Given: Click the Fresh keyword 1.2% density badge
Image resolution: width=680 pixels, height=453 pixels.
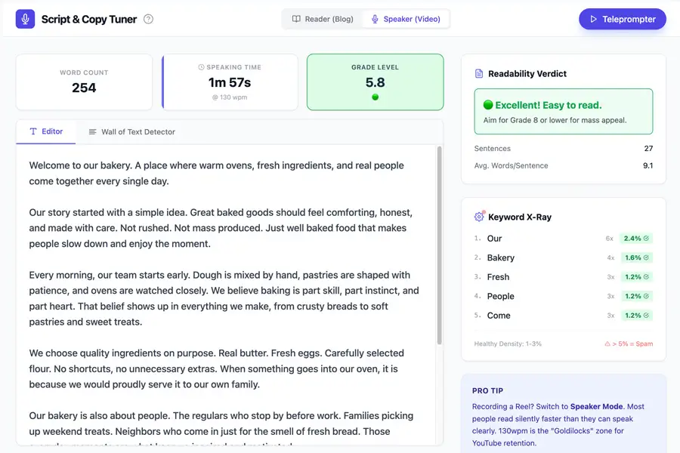Looking at the screenshot, I should click(635, 277).
